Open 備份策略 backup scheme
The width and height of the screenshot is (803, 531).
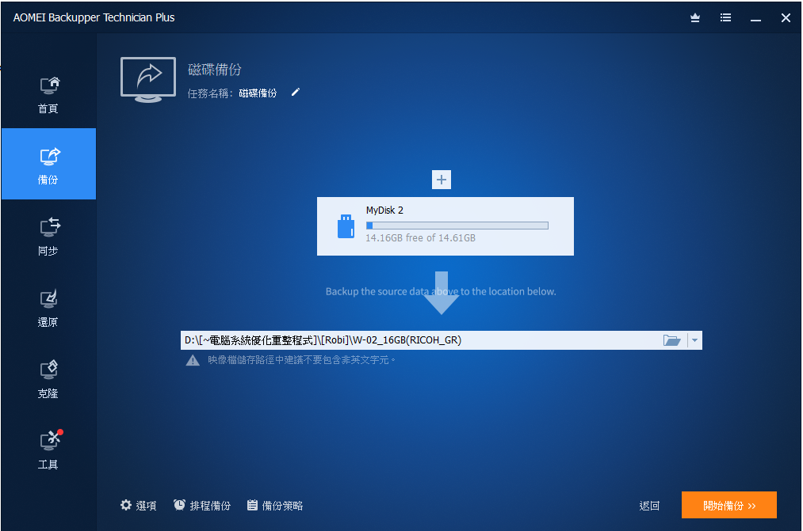[x=275, y=506]
